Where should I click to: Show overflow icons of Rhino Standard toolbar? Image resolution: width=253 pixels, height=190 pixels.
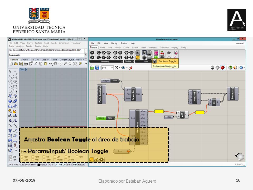[86, 64]
